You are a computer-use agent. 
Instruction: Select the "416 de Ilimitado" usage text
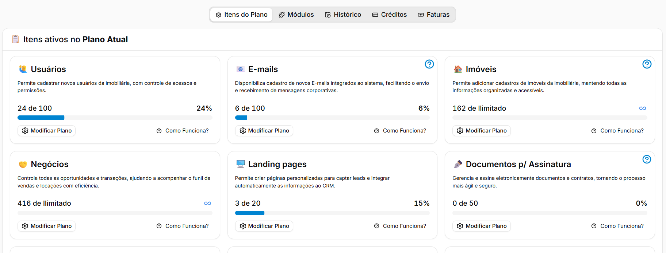pos(44,203)
